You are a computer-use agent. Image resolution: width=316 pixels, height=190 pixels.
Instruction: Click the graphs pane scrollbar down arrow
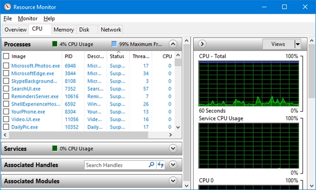click(x=312, y=186)
